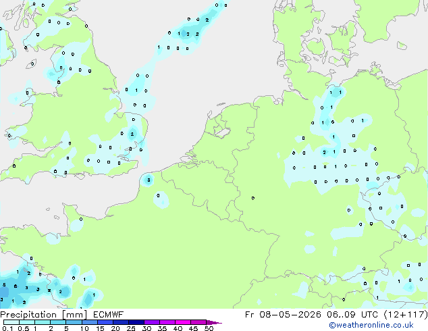Click the "0.1" legend scale label
The height and width of the screenshot is (331, 428).
click(x=8, y=328)
